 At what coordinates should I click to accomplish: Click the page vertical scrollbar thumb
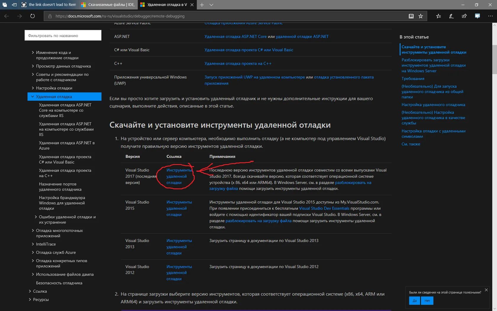pos(495,59)
